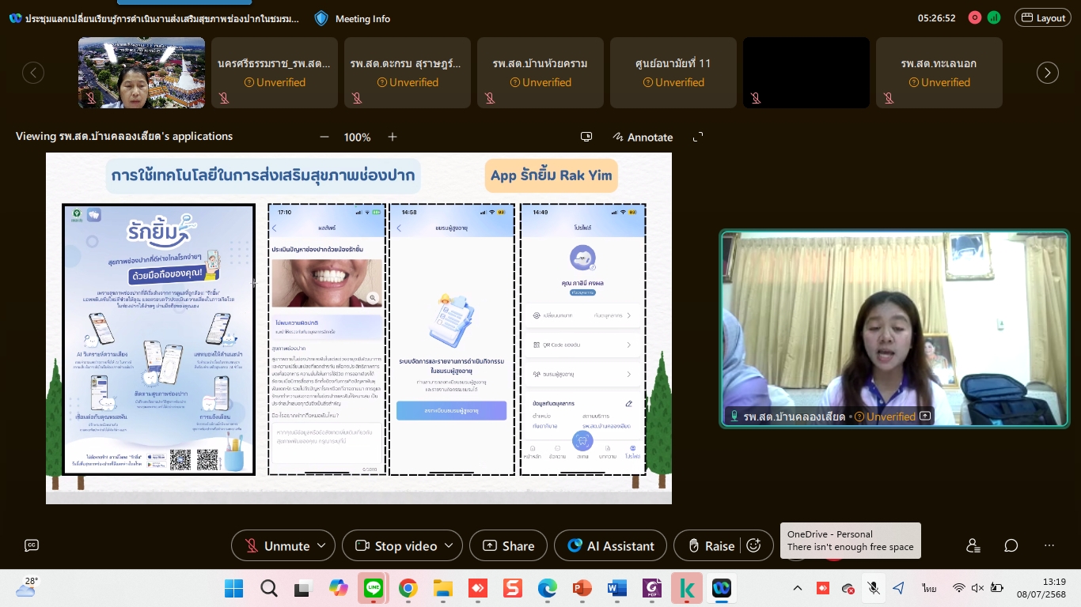Enter full screen for shared content

698,137
